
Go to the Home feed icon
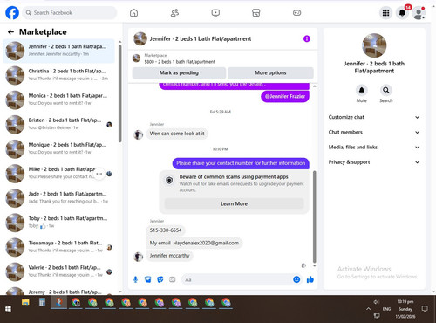coord(133,13)
